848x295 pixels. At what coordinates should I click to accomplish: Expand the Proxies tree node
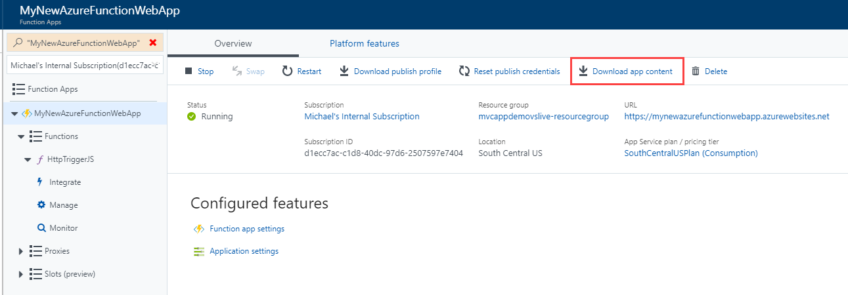[21, 251]
